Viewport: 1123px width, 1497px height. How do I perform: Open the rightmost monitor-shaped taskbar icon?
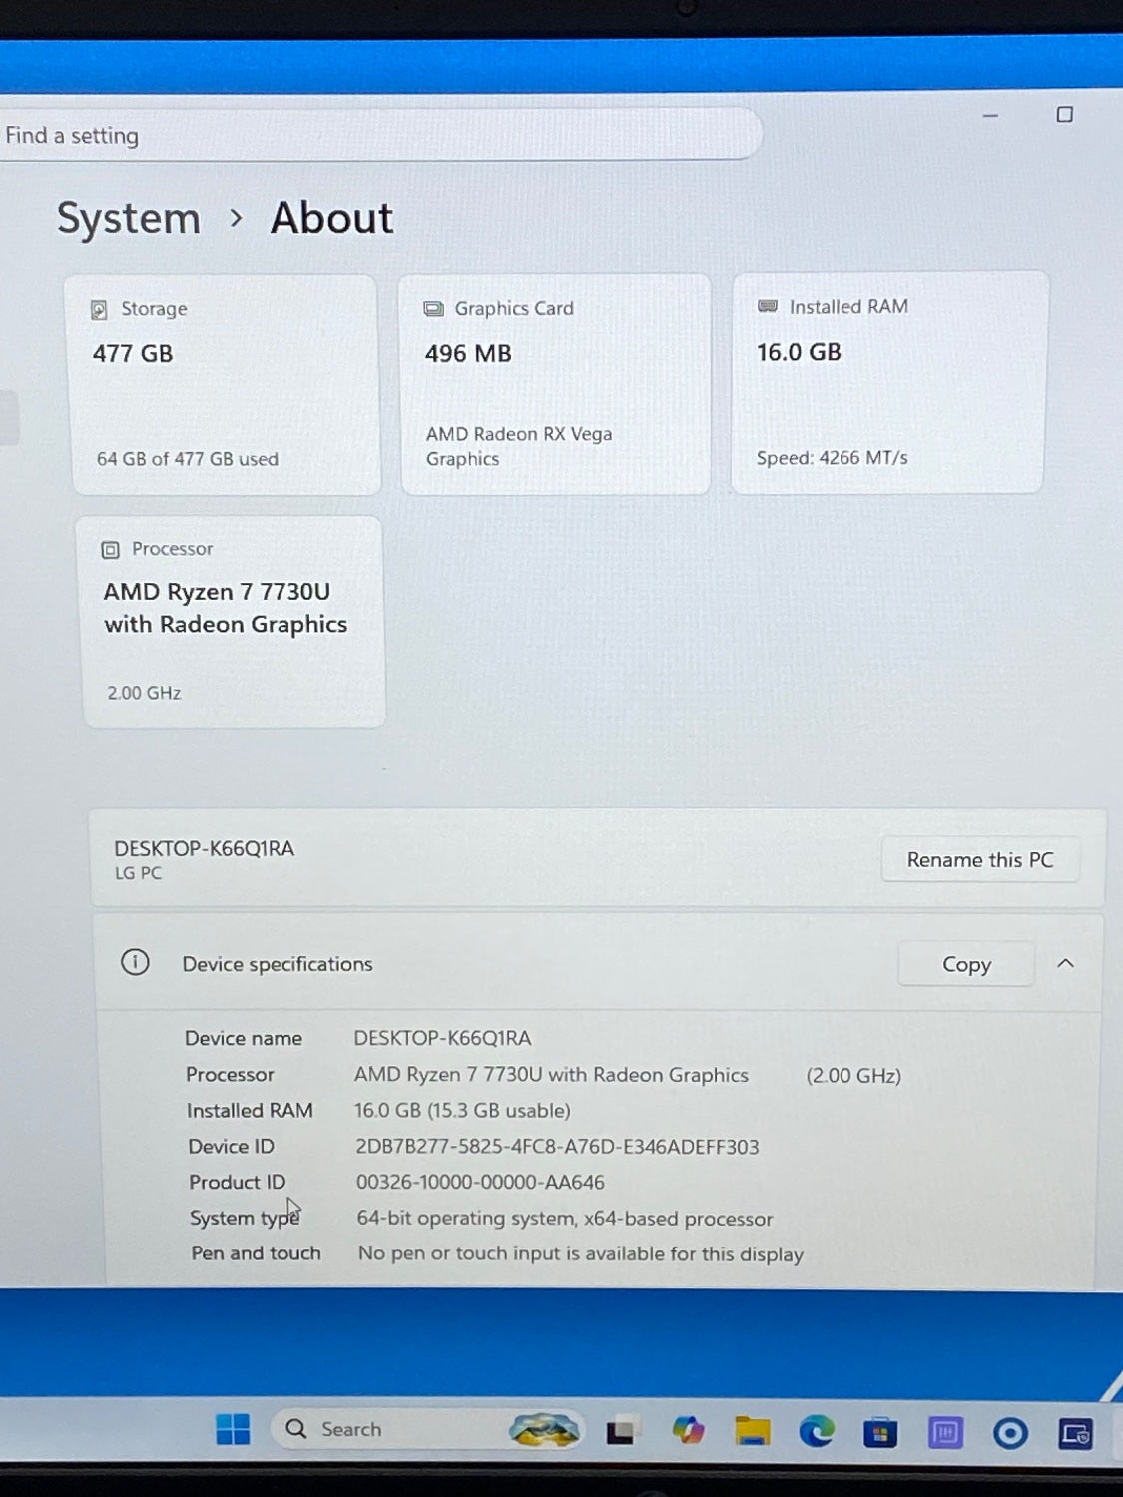pos(1075,1434)
